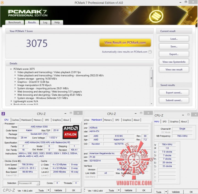
Task: Click Tools button in first CPU-Z window
Action: coord(41,190)
